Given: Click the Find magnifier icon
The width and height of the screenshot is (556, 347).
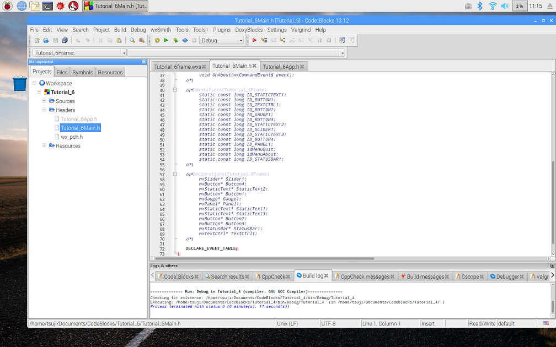Looking at the screenshot, I should click(132, 40).
